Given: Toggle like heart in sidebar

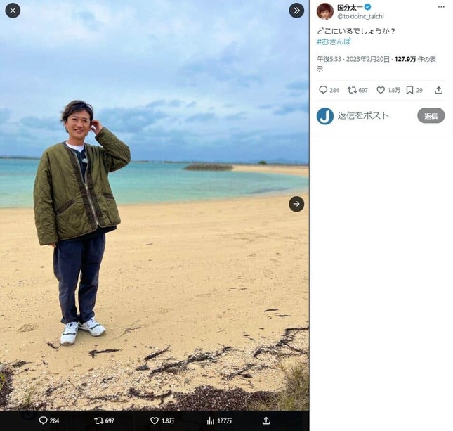Looking at the screenshot, I should click(381, 90).
